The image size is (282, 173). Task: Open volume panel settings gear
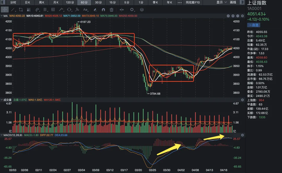coord(242,100)
